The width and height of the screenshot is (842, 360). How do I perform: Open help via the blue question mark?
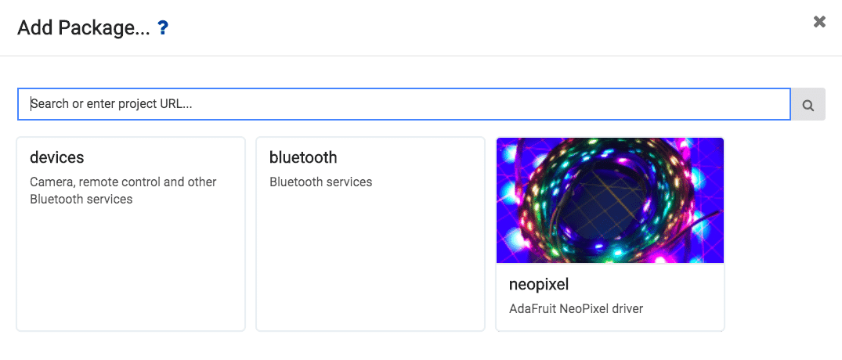[x=163, y=28]
